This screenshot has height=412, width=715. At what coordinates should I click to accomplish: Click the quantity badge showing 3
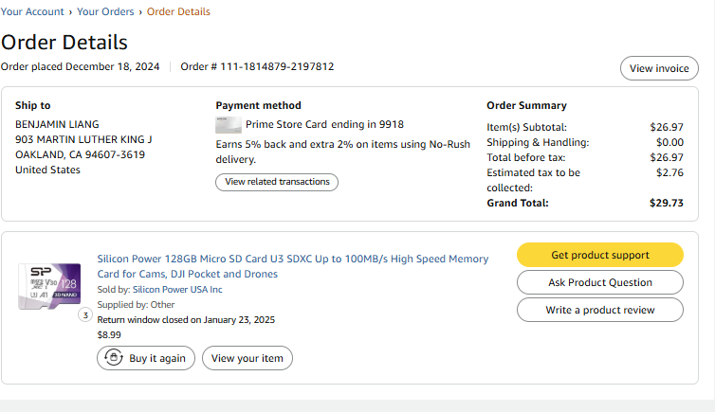(84, 315)
